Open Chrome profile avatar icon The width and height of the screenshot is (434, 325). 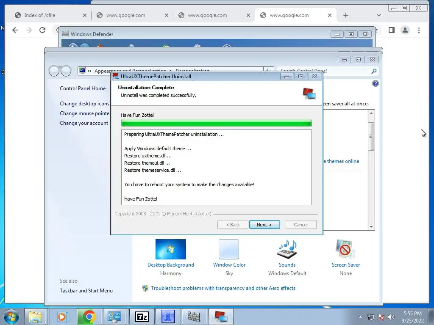point(405,30)
